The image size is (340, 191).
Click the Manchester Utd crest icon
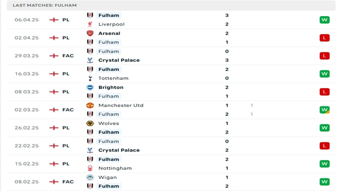click(90, 105)
